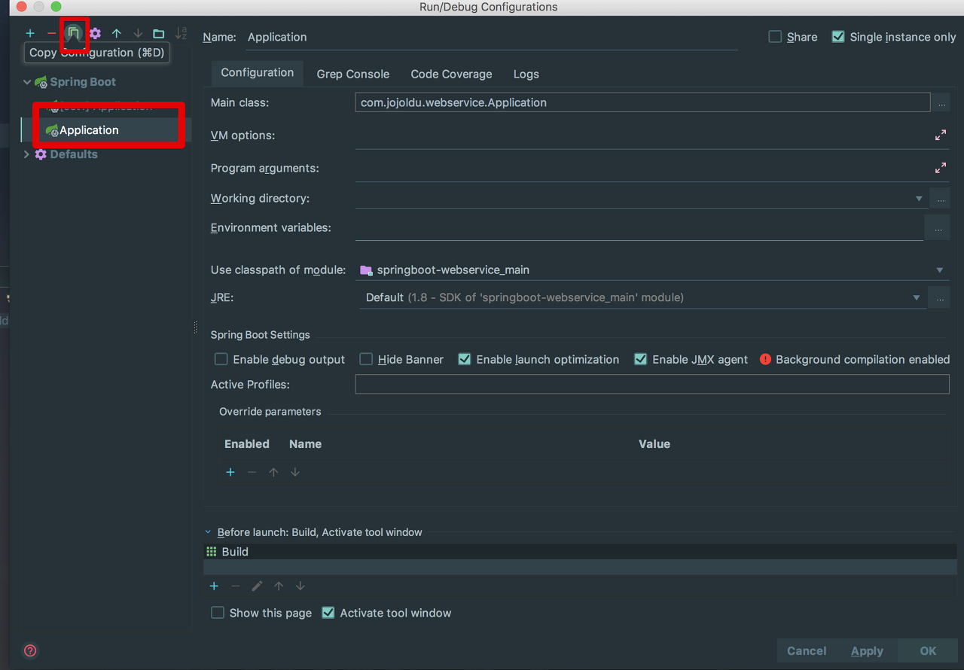The width and height of the screenshot is (964, 670).
Task: Check Show this page option
Action: [218, 613]
